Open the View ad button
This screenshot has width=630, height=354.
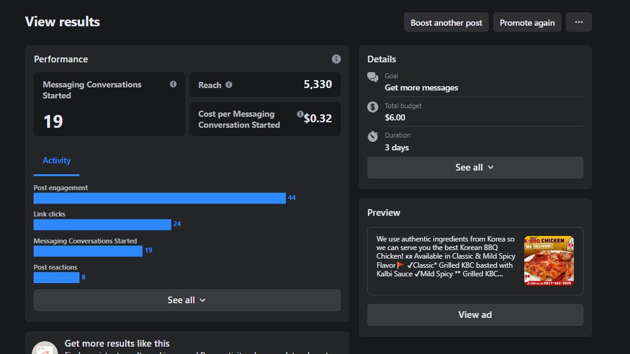[x=475, y=315]
